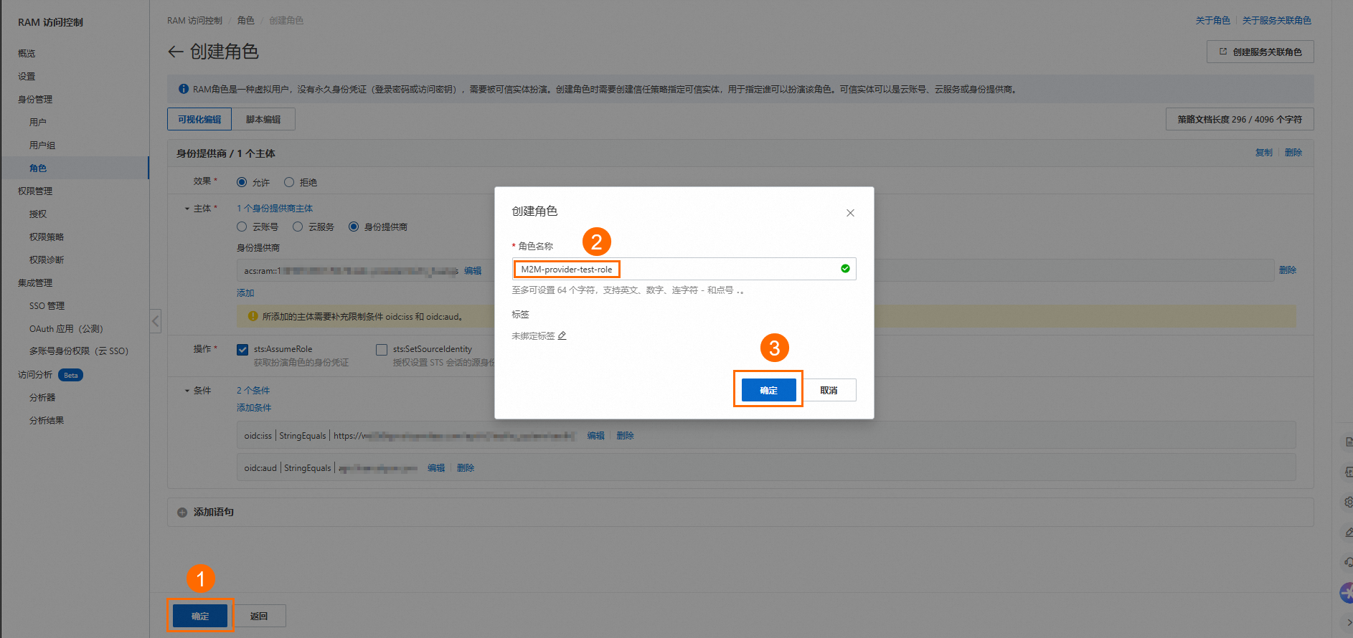1353x638 pixels.
Task: Click 添加语句 to add a statement
Action: (x=214, y=513)
